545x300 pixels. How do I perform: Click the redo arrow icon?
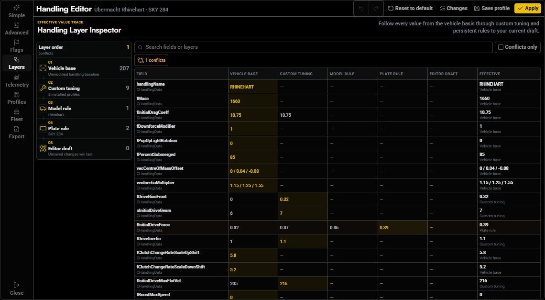pyautogui.click(x=376, y=8)
